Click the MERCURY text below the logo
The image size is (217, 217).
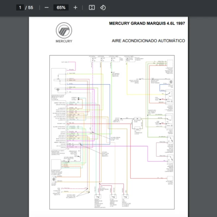pyautogui.click(x=64, y=41)
